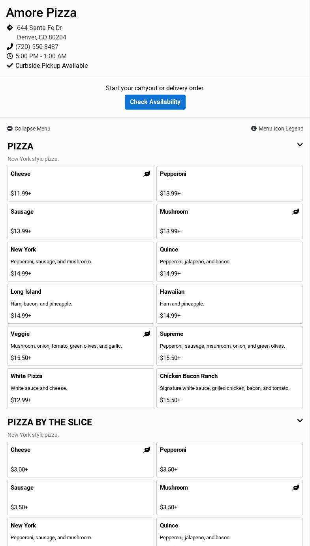Open the White Pizza menu item

tap(80, 388)
